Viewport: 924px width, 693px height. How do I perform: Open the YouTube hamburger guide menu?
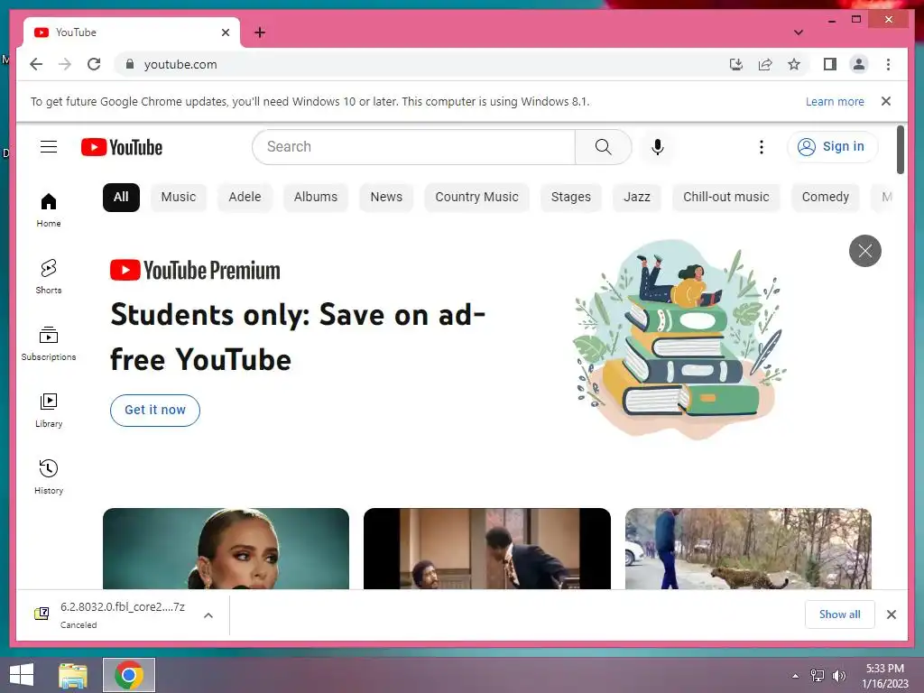(49, 147)
